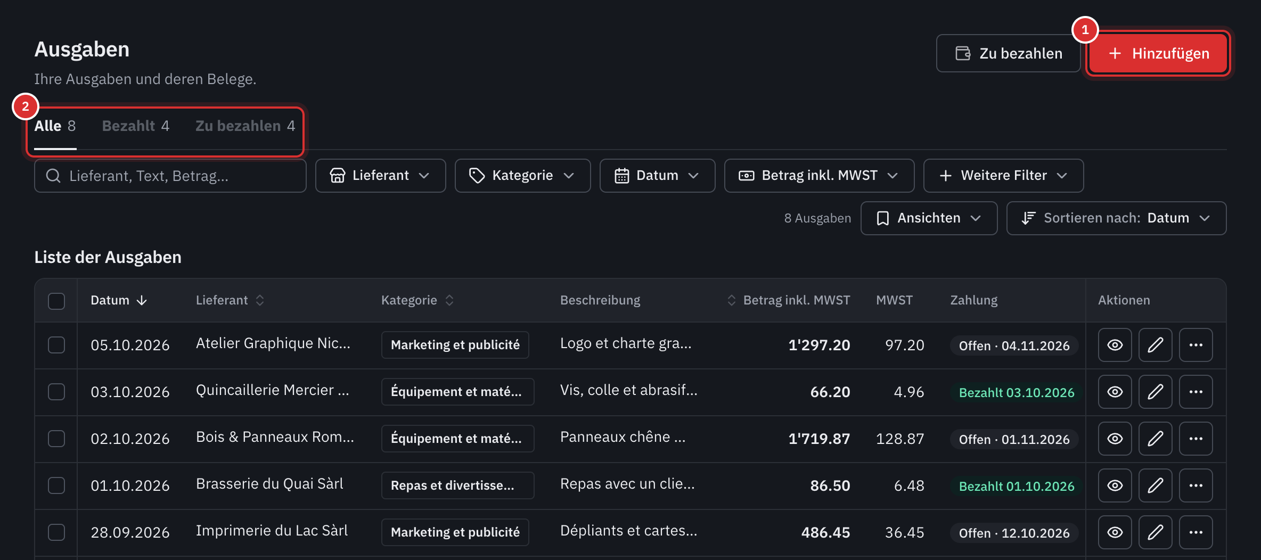Open the Sortieren nach Datum dropdown
Image resolution: width=1261 pixels, height=560 pixels.
[x=1116, y=218]
